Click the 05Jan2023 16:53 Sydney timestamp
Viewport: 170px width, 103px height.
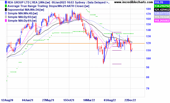[69, 2]
